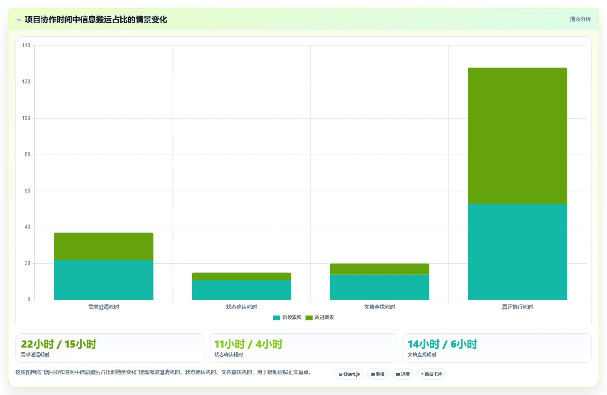The width and height of the screenshot is (607, 395).
Task: Click the 80 y-axis tick label
Action: click(x=27, y=155)
